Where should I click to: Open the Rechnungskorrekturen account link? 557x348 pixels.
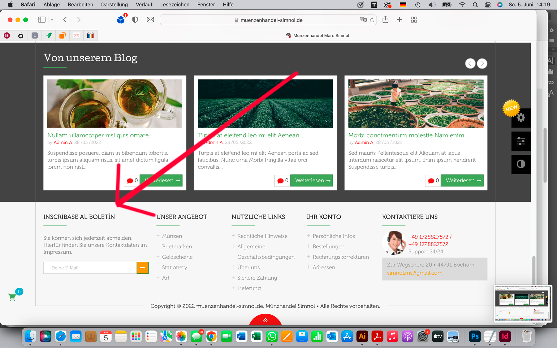tap(341, 257)
